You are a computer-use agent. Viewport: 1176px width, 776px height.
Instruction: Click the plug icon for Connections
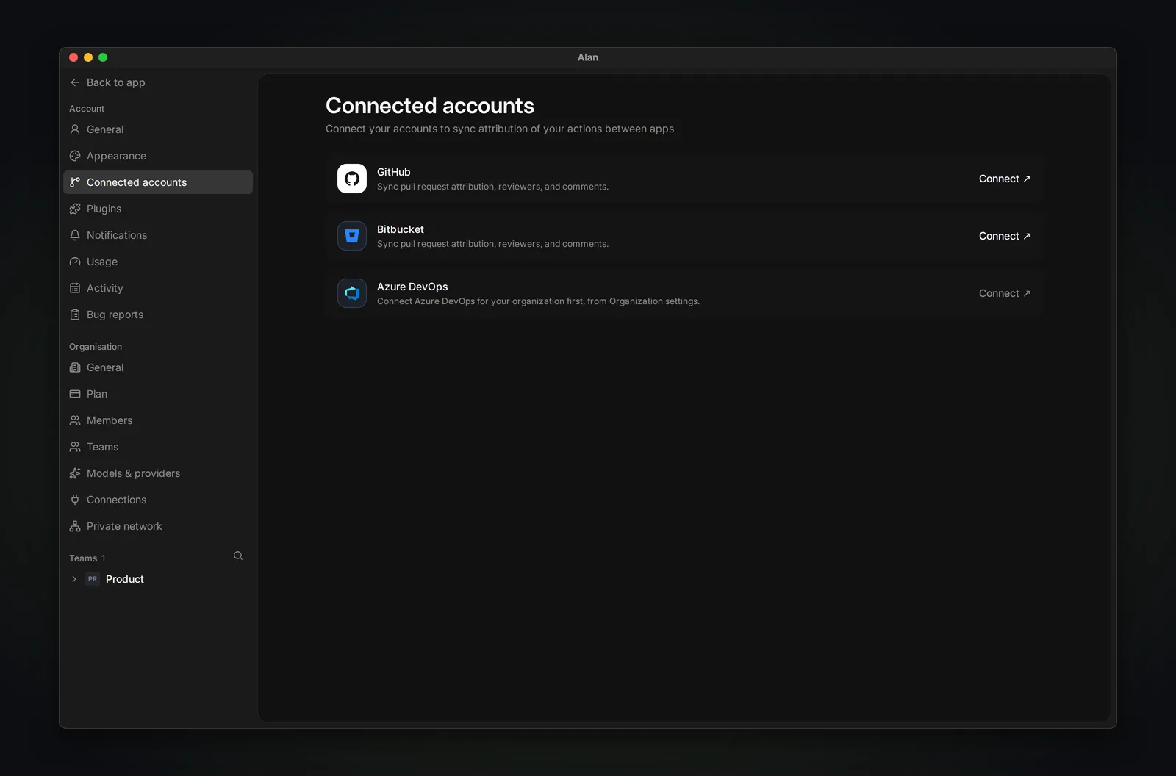pyautogui.click(x=75, y=500)
